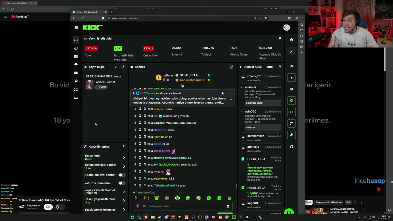Image resolution: width=393 pixels, height=221 pixels.
Task: Open HELAL_ETLA in the gift leaderboard
Action: tap(189, 75)
